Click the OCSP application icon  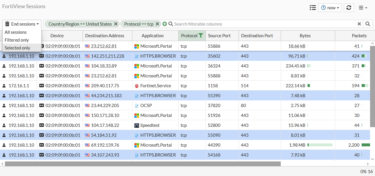click(x=137, y=105)
